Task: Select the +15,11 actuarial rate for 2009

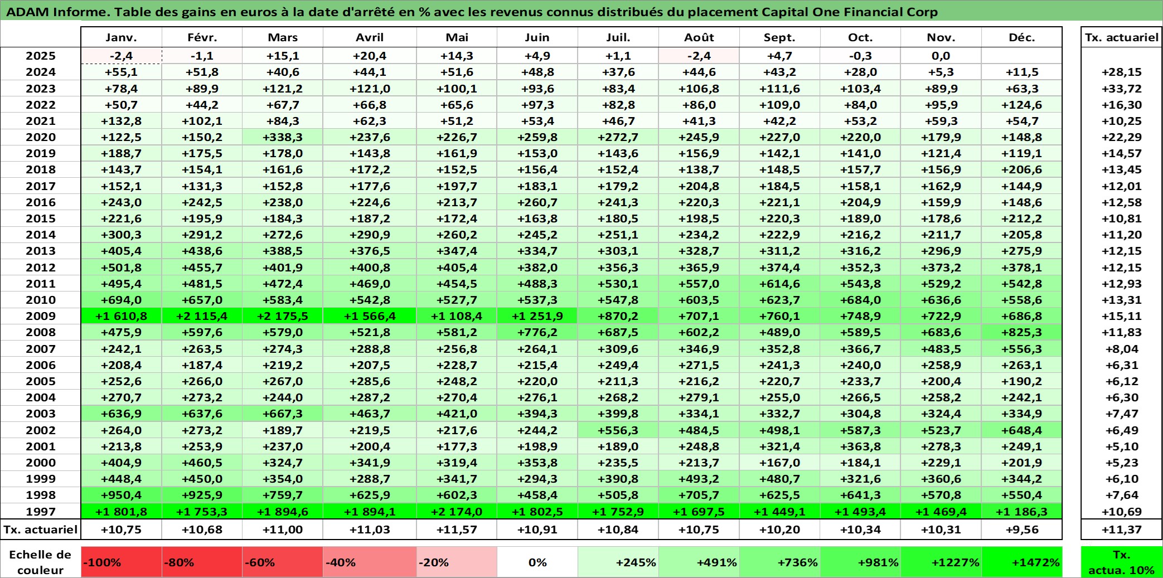Action: [1121, 316]
